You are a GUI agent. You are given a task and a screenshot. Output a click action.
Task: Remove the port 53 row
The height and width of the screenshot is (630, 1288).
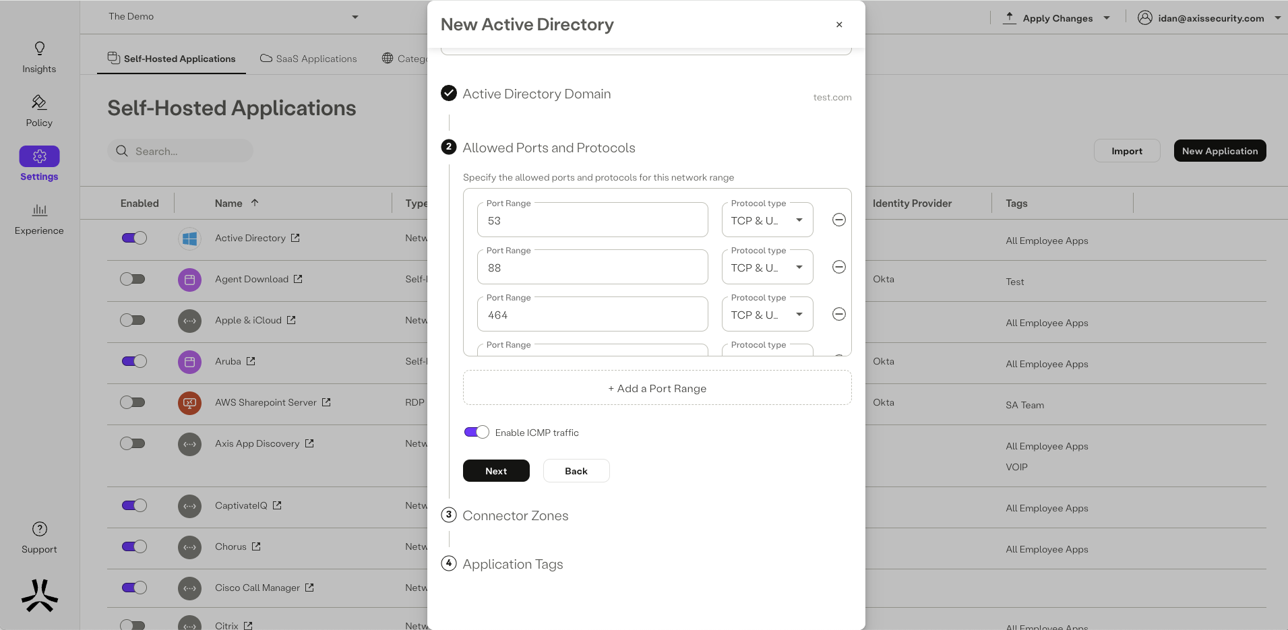(839, 220)
